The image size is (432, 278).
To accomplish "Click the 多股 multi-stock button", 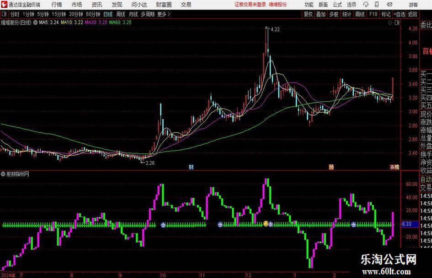I will pyautogui.click(x=334, y=14).
